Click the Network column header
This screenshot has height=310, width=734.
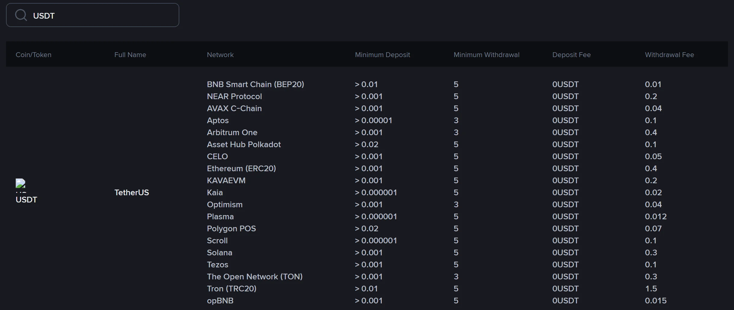(x=220, y=55)
